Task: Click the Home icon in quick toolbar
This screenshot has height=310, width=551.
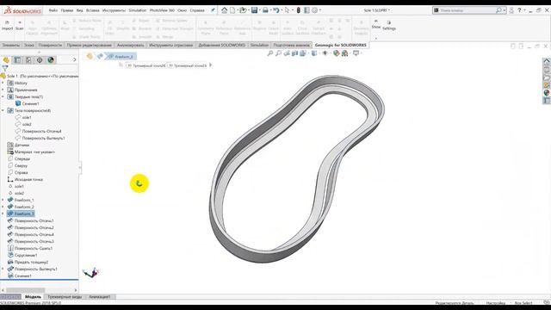Action: pyautogui.click(x=224, y=10)
